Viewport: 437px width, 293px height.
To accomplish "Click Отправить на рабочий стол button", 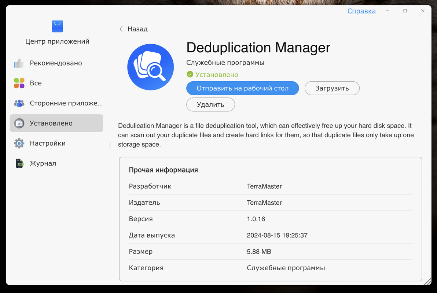I will click(242, 88).
